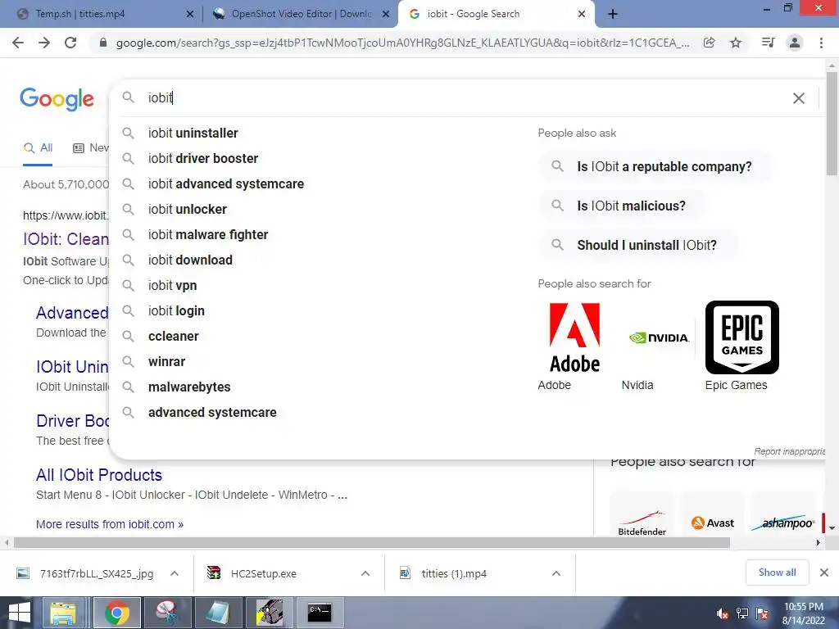
Task: Open the Snipping Tool taskbar icon
Action: point(167,613)
